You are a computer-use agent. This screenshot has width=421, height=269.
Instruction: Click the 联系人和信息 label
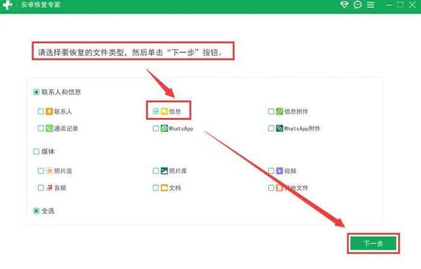(61, 92)
